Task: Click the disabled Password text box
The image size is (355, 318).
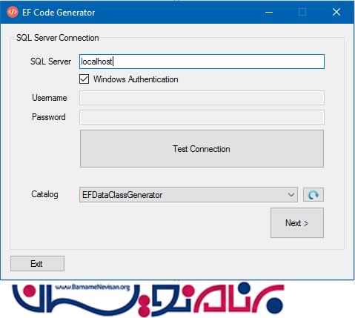Action: click(202, 117)
